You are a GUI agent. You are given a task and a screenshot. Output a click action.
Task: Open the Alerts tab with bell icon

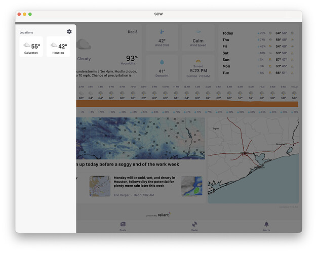click(266, 226)
